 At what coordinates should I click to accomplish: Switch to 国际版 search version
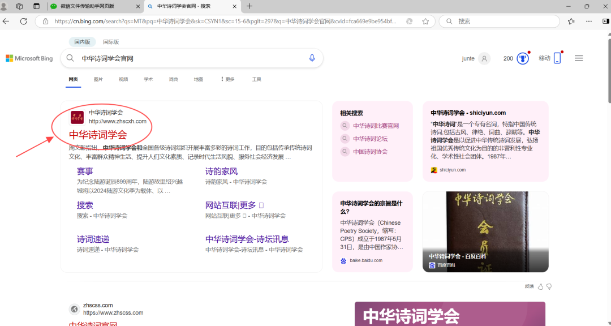[x=111, y=42]
